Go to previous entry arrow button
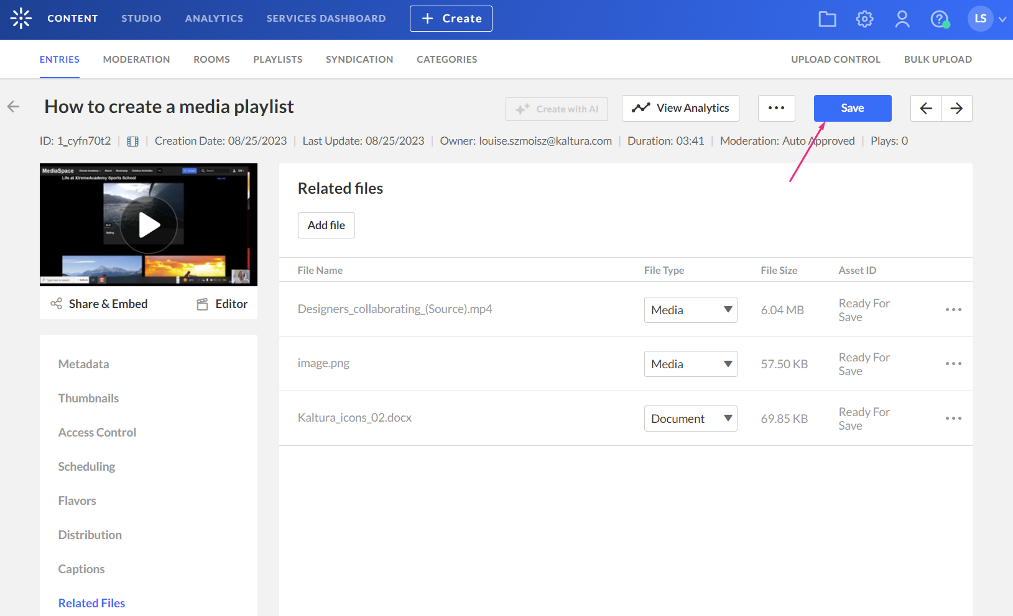This screenshot has width=1013, height=616. (926, 109)
